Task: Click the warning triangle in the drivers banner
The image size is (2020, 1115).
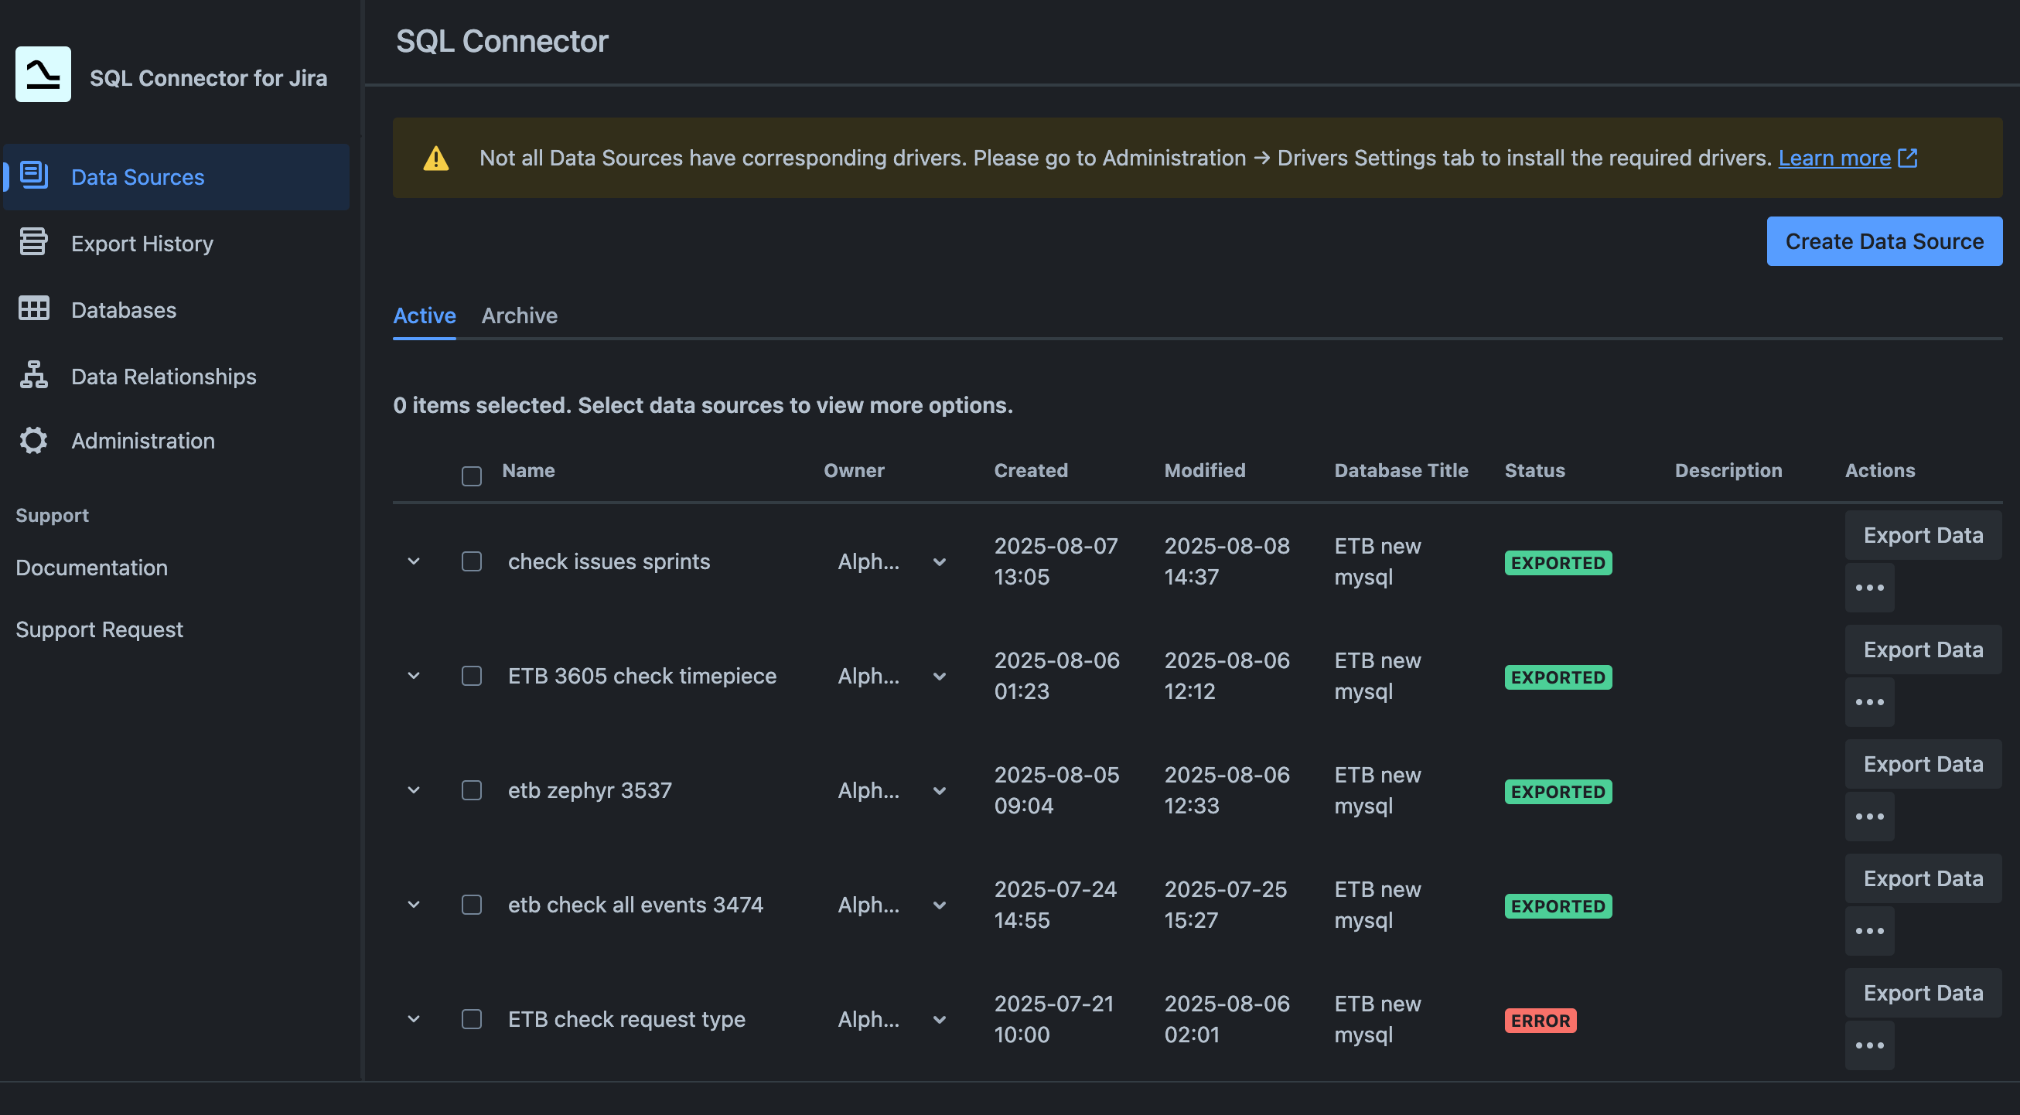Action: pyautogui.click(x=436, y=158)
